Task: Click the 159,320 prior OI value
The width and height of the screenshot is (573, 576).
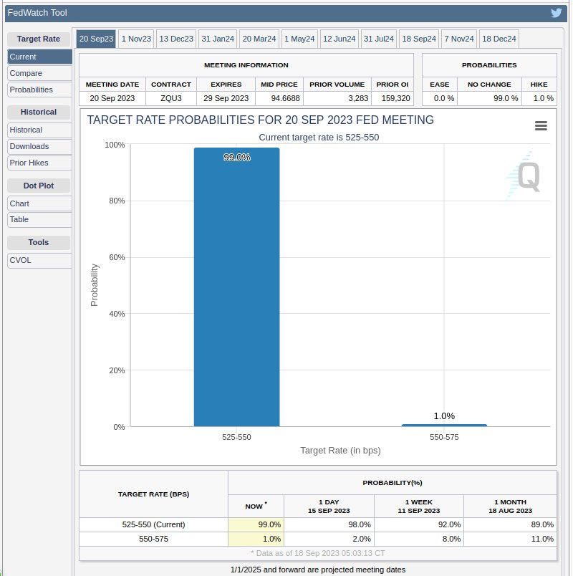Action: point(395,98)
